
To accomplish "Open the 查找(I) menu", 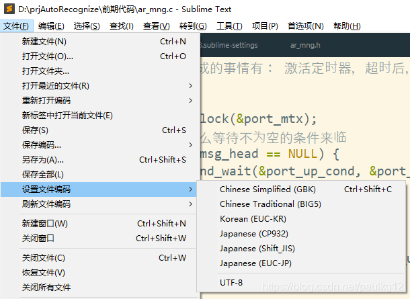I will (x=122, y=26).
